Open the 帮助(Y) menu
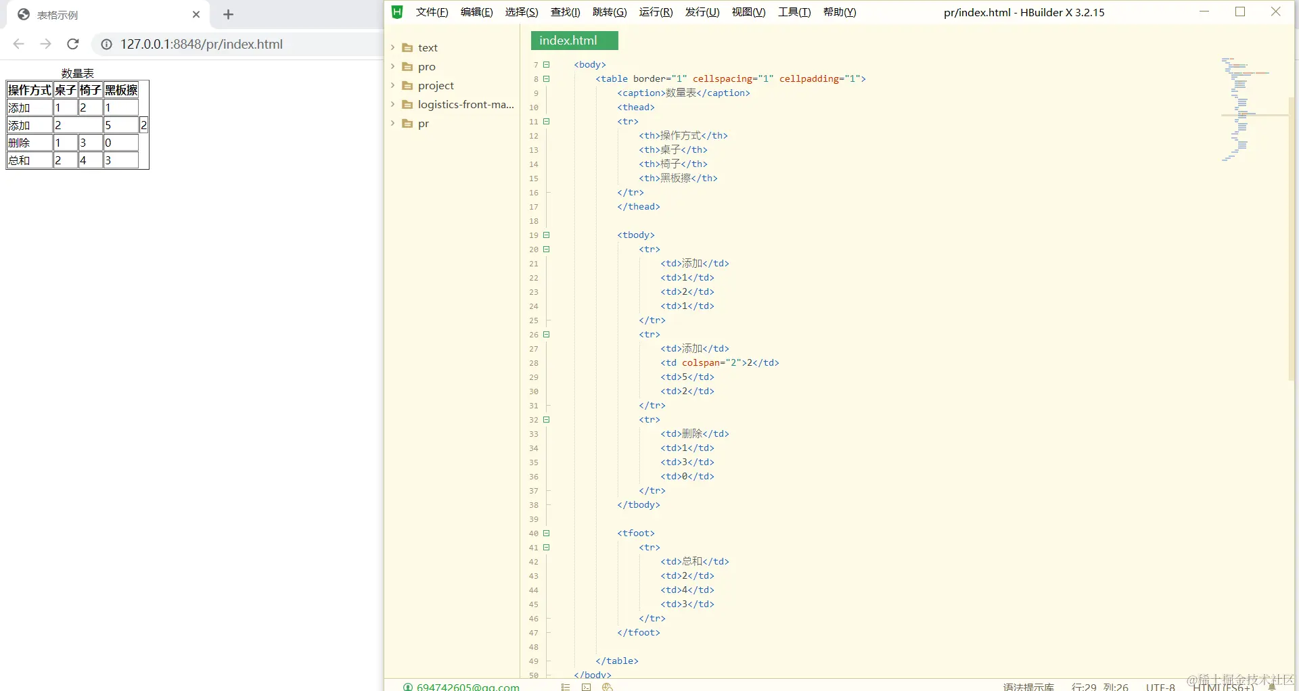Screen dimensions: 1299x691 tap(840, 12)
